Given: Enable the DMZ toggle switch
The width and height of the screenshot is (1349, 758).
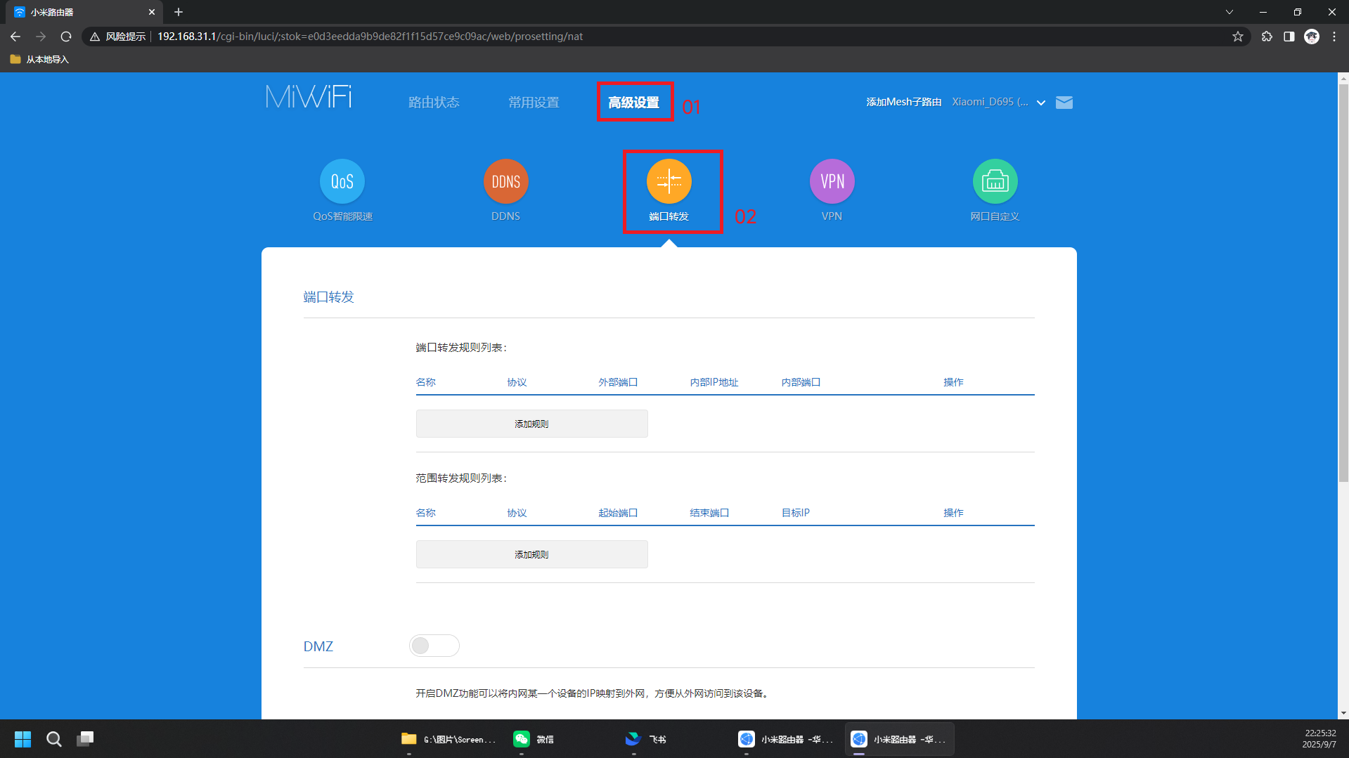Looking at the screenshot, I should (434, 646).
